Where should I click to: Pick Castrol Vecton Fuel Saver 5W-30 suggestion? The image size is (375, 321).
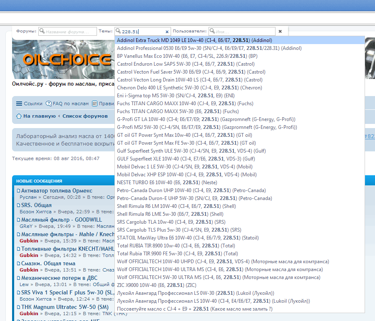tap(240, 72)
